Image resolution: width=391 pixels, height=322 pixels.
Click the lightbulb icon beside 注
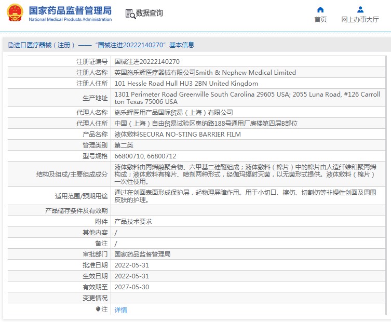tap(98, 310)
